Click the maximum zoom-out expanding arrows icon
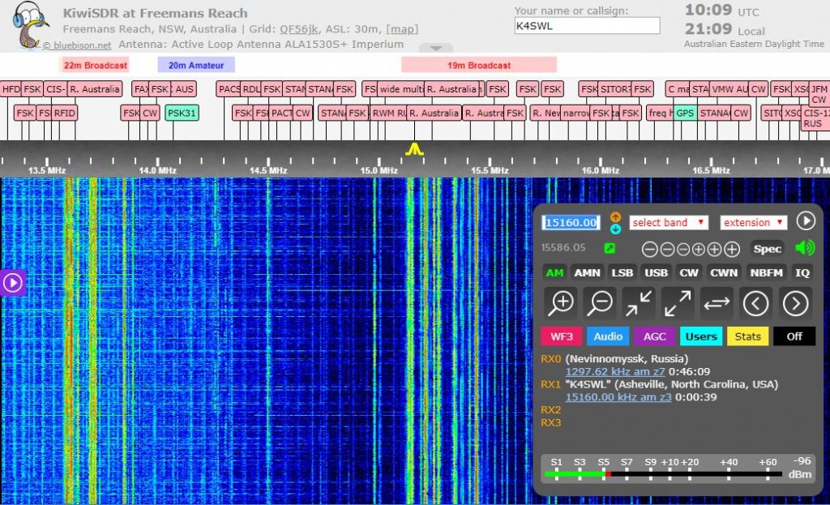 (676, 302)
